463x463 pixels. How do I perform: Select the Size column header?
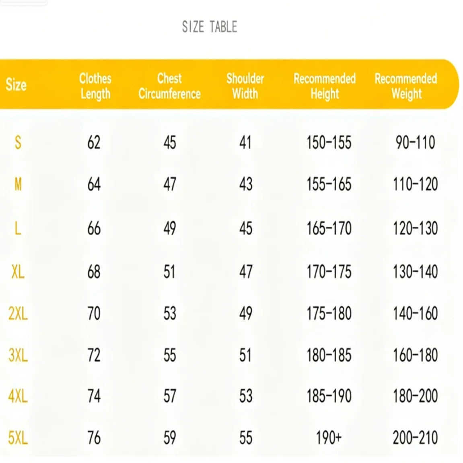coord(16,85)
